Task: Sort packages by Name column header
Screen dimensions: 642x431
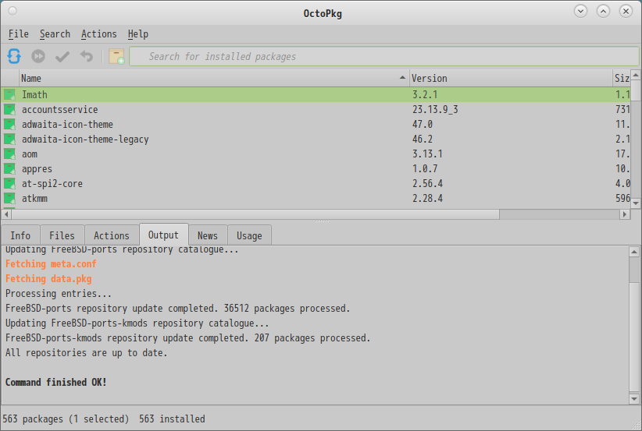Action: tap(214, 78)
